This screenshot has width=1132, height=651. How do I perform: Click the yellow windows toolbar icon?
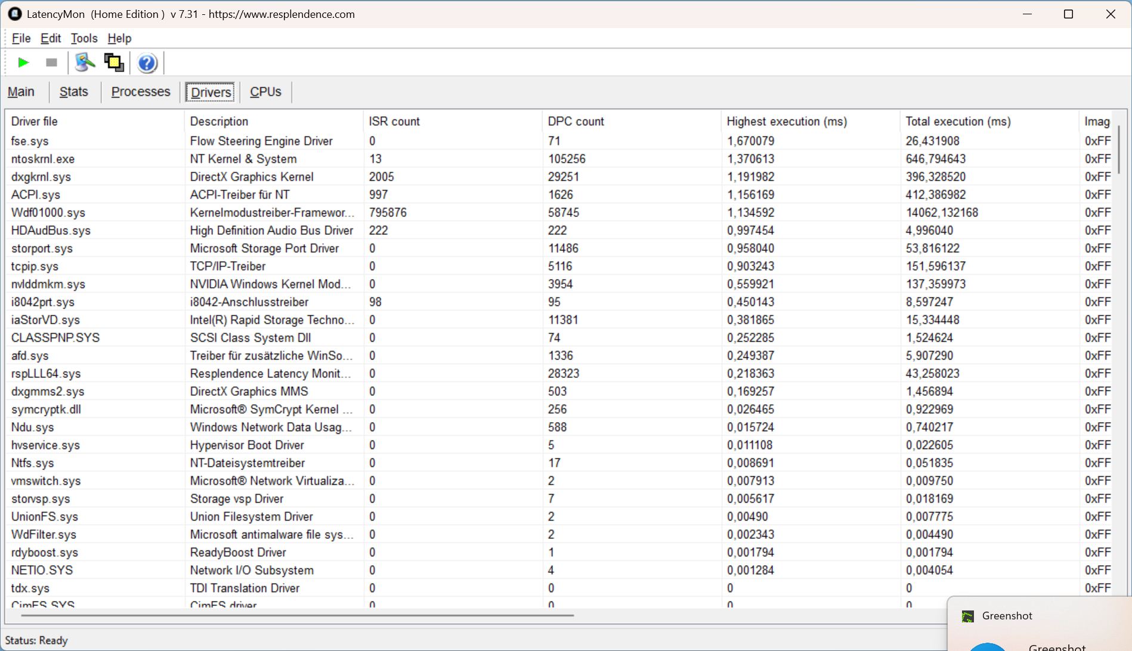point(114,63)
